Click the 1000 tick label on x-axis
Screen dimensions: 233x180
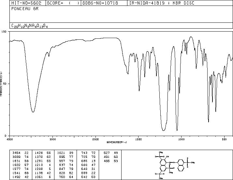(x=181, y=139)
